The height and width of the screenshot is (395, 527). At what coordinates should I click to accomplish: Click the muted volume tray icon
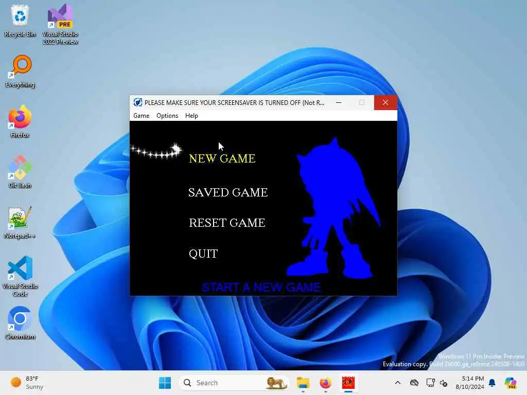click(444, 383)
